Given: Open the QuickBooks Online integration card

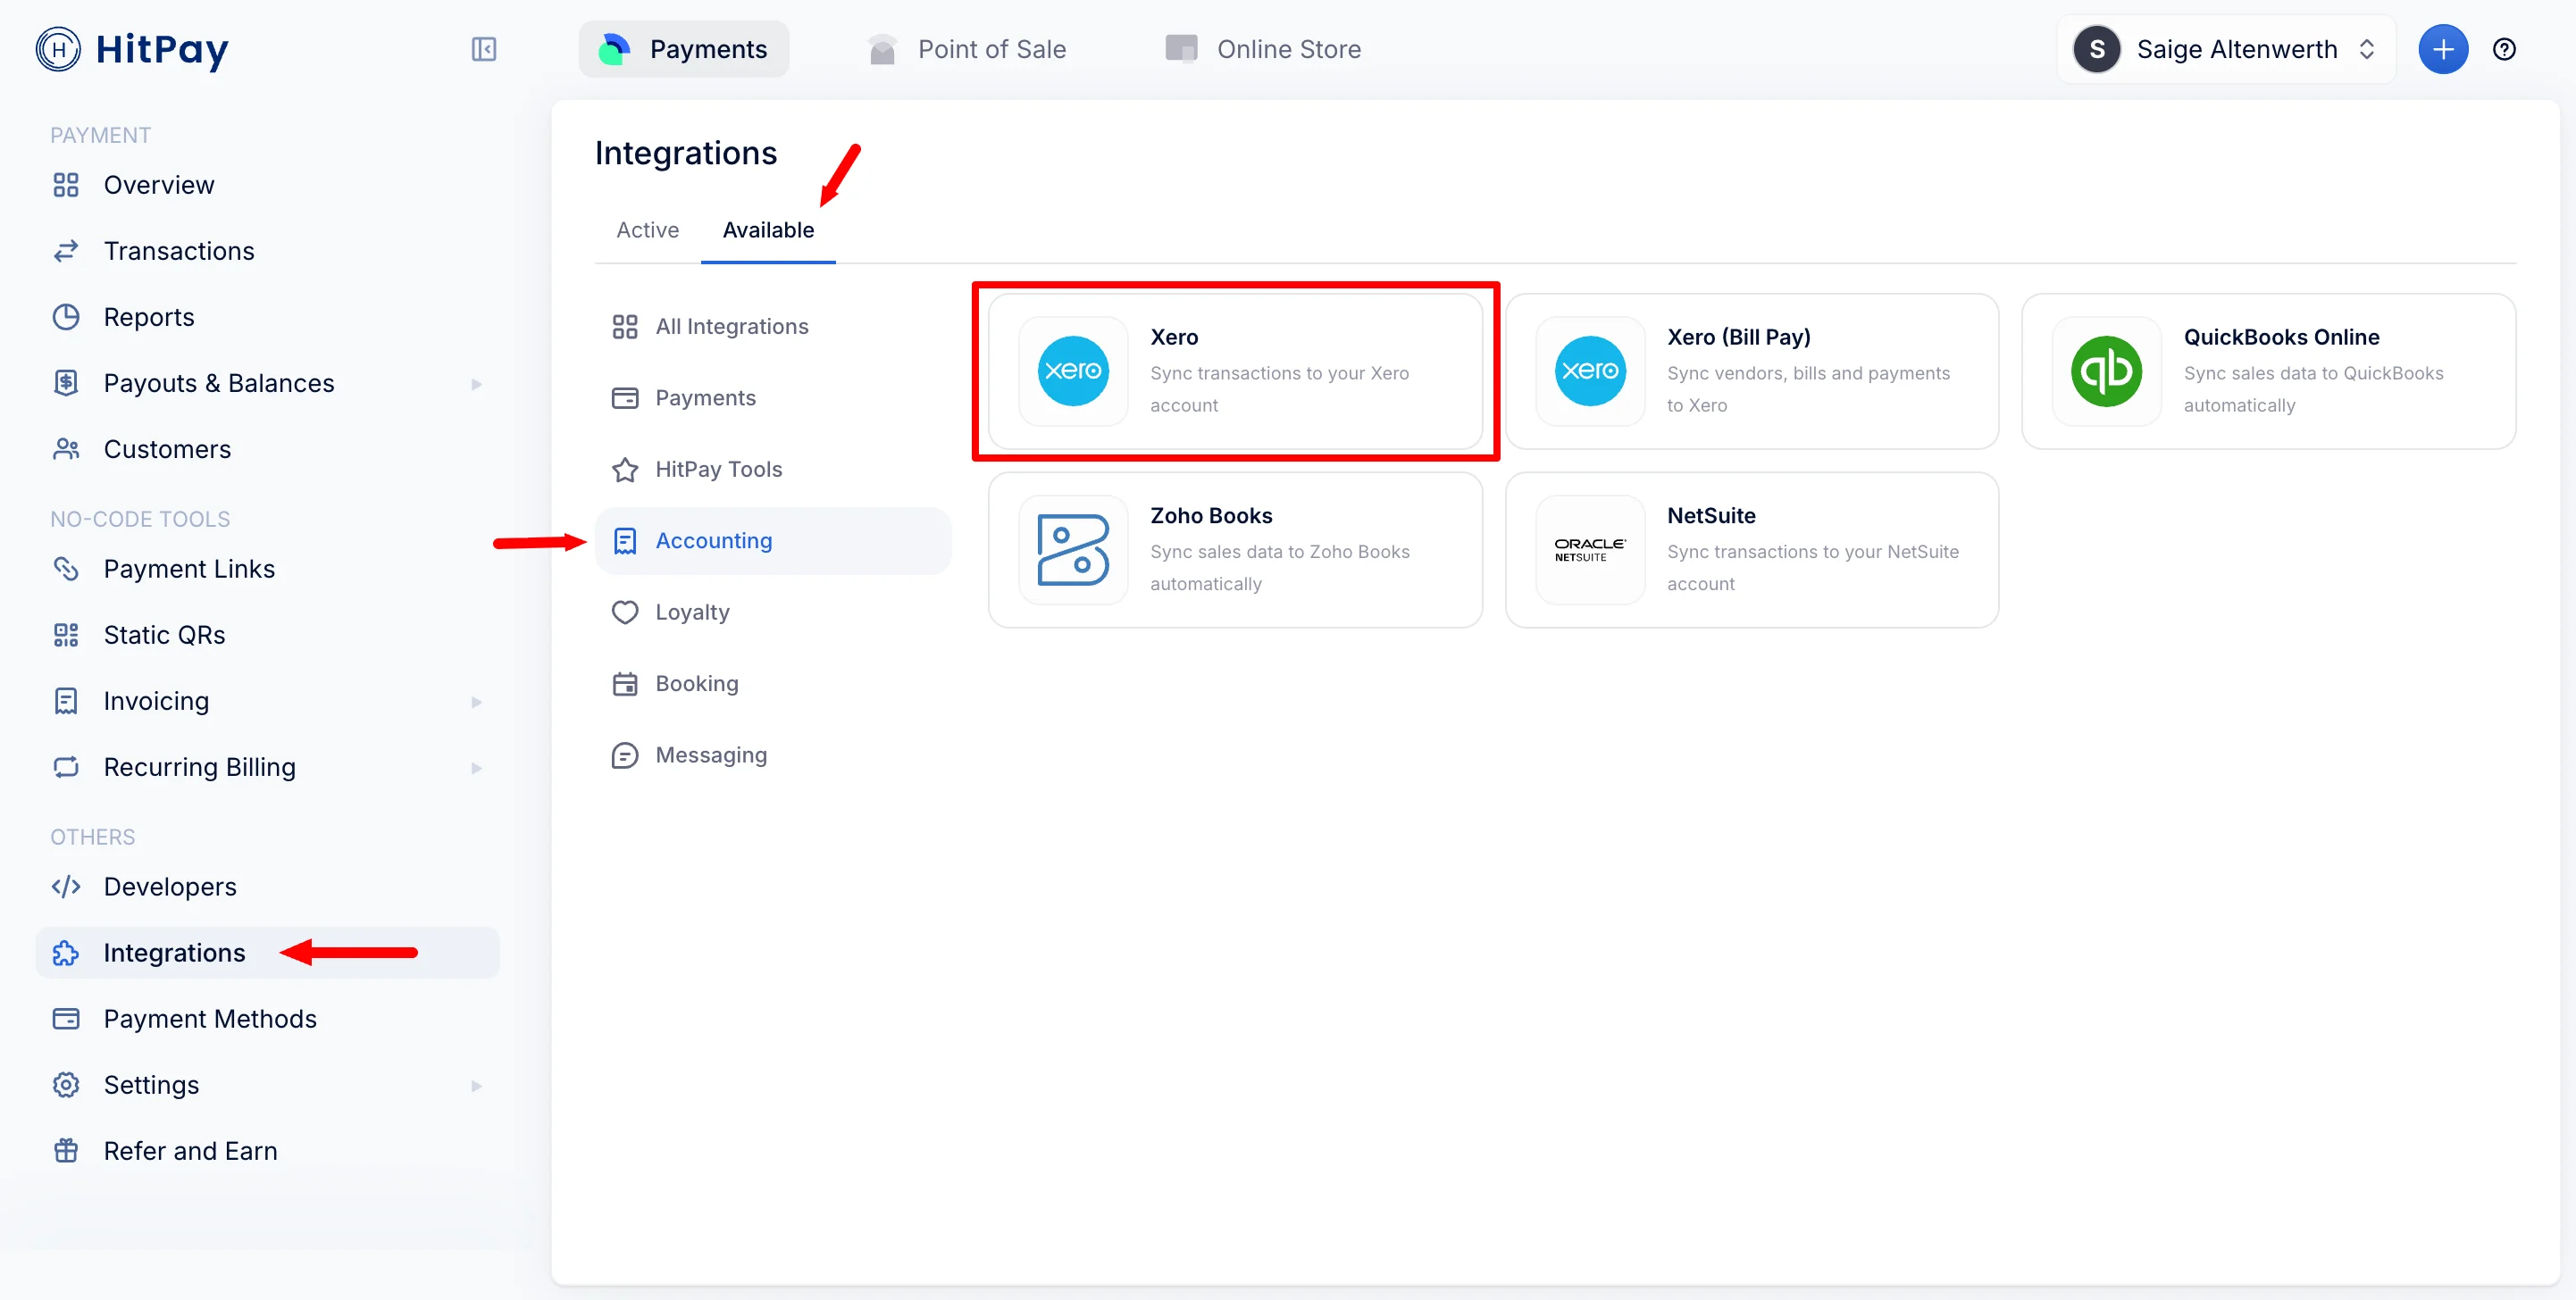Looking at the screenshot, I should coord(2268,371).
